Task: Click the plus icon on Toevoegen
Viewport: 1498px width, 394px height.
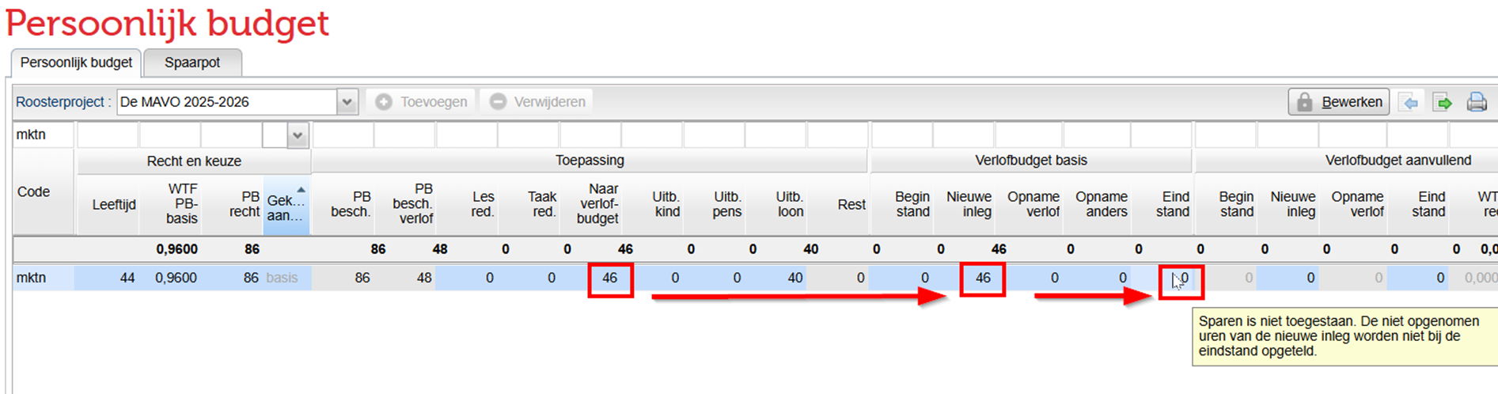Action: click(384, 102)
